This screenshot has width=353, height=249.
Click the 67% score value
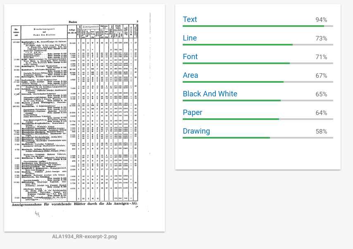[321, 76]
